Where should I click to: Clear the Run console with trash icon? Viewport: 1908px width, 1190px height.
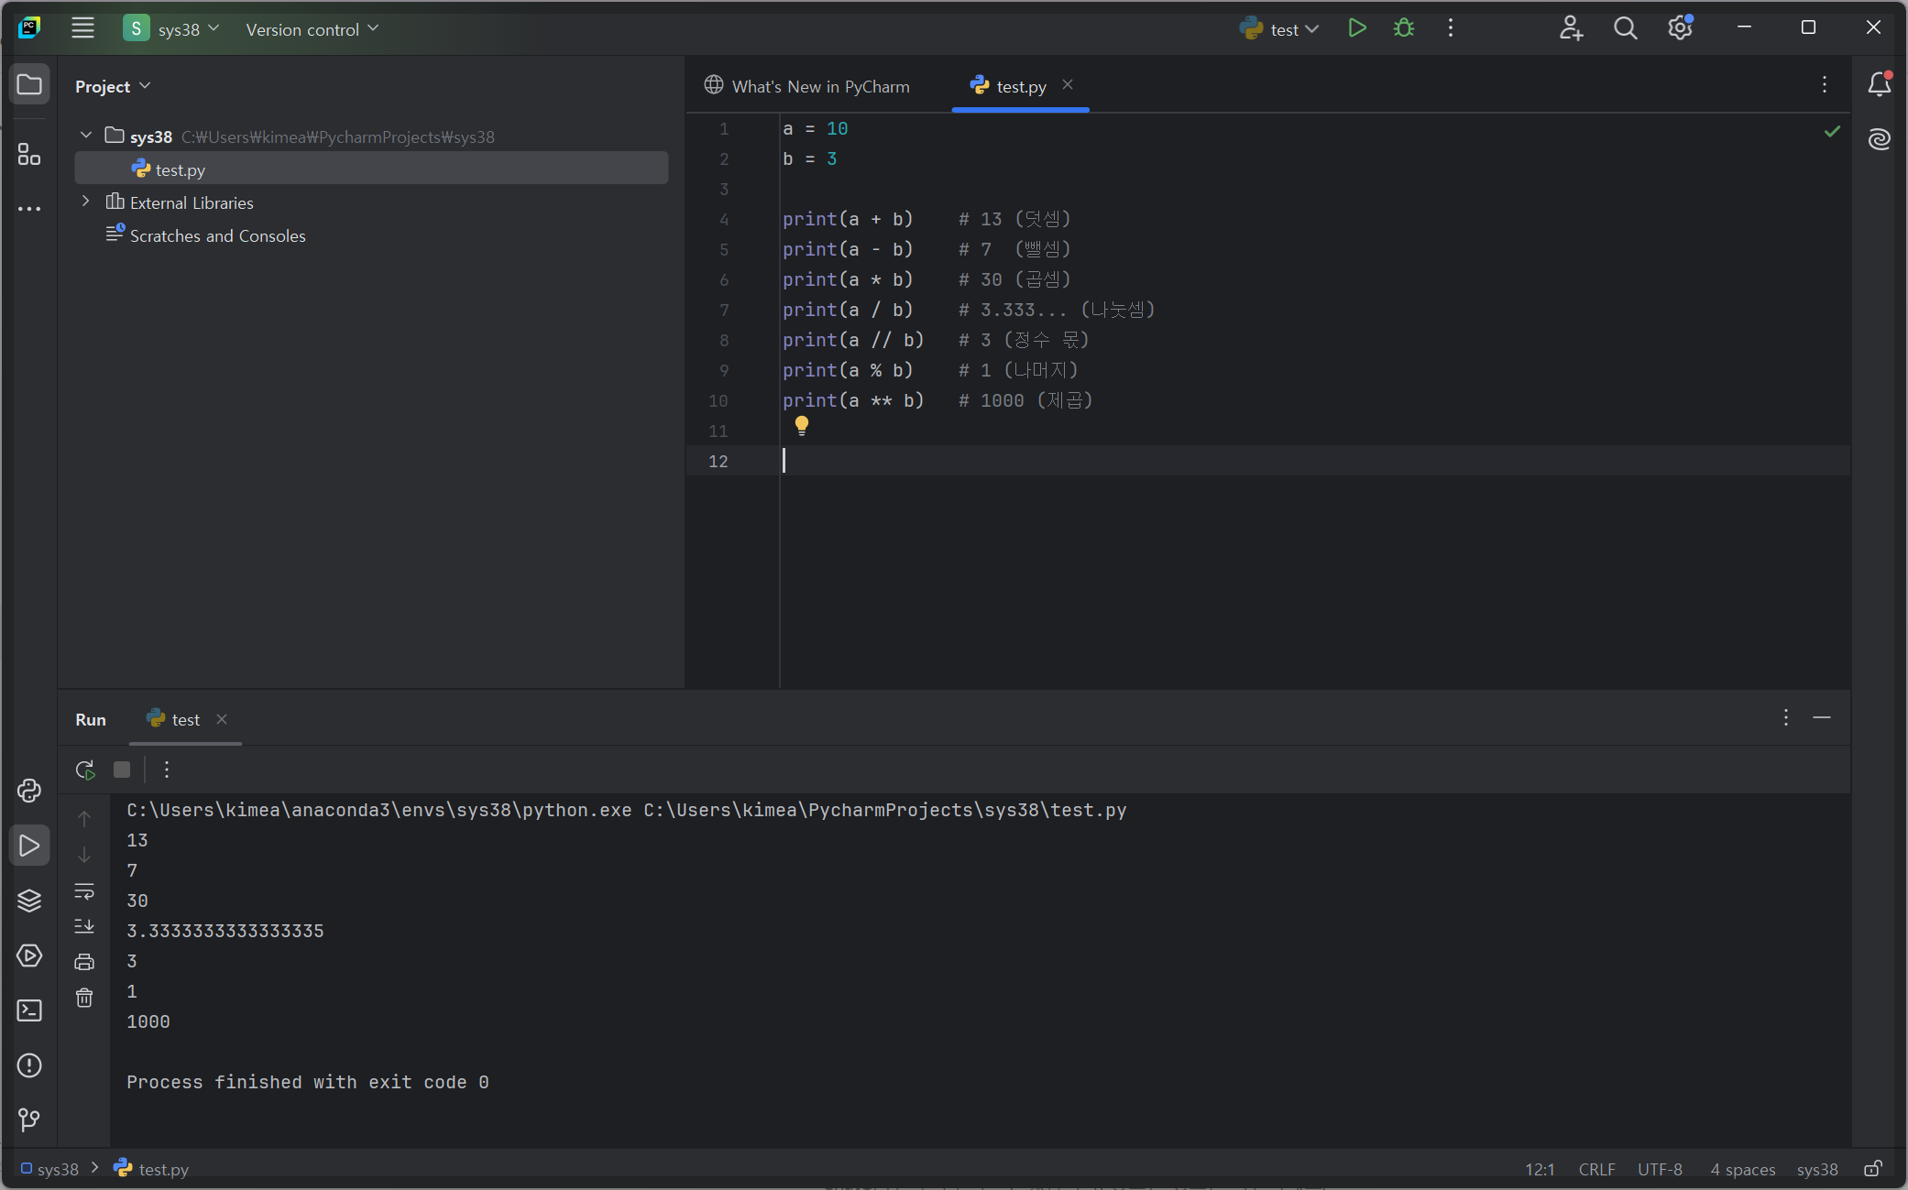coord(84,998)
